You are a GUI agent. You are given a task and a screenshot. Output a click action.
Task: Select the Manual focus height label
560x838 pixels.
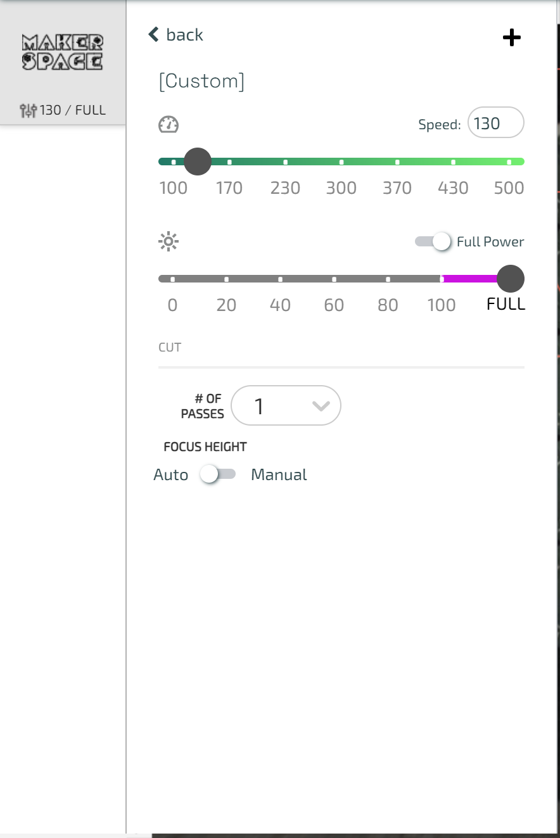[279, 474]
